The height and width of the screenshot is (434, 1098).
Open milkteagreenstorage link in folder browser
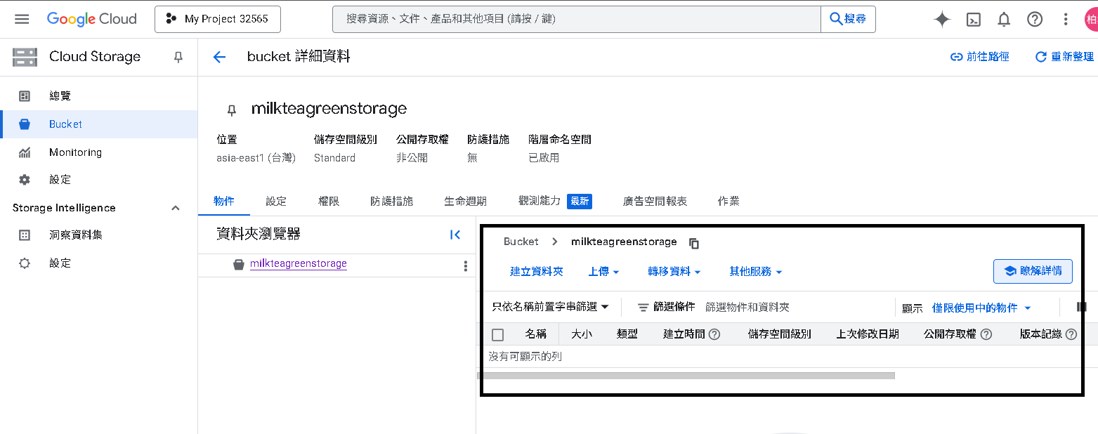(x=299, y=264)
